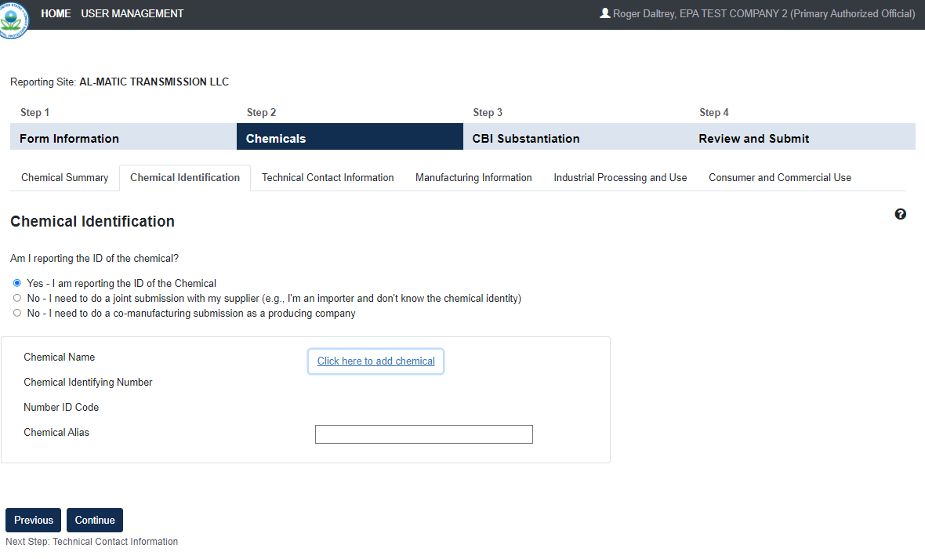Focus the Chemical Alias input field
The width and height of the screenshot is (925, 559).
[x=423, y=434]
